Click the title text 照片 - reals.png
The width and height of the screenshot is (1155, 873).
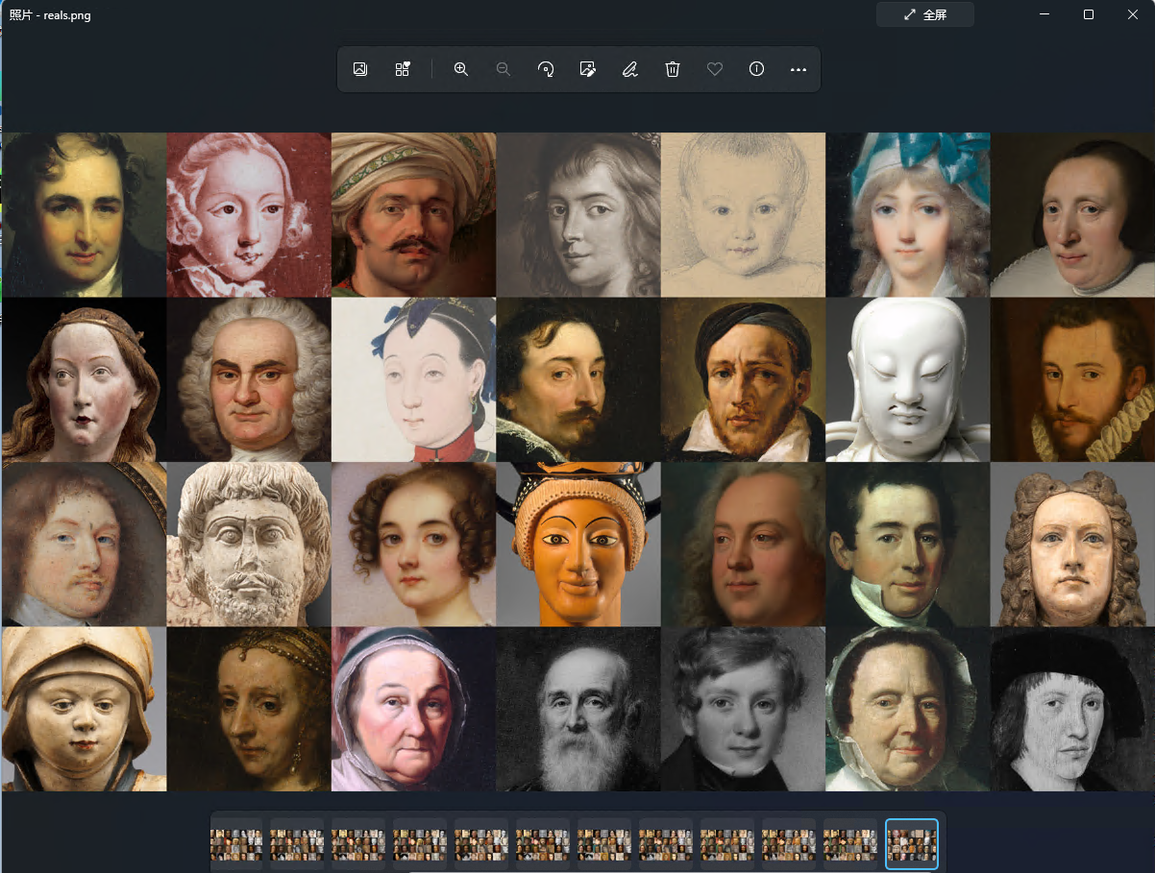pos(50,15)
